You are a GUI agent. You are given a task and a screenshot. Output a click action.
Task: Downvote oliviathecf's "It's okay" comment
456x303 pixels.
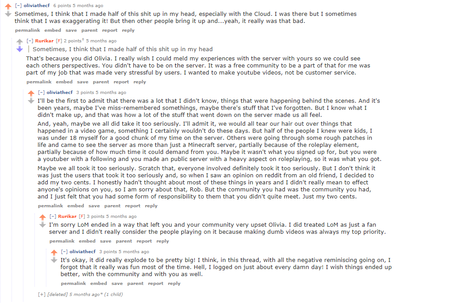(54, 260)
